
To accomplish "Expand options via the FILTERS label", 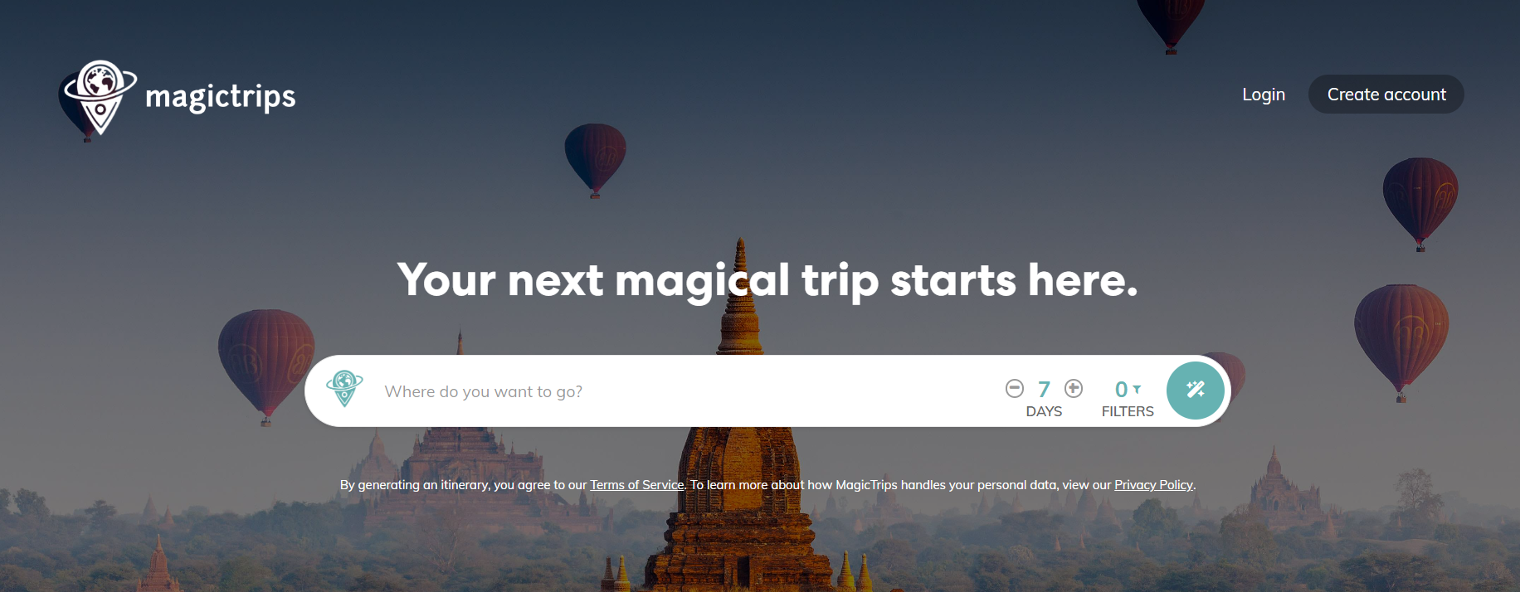I will pos(1128,411).
